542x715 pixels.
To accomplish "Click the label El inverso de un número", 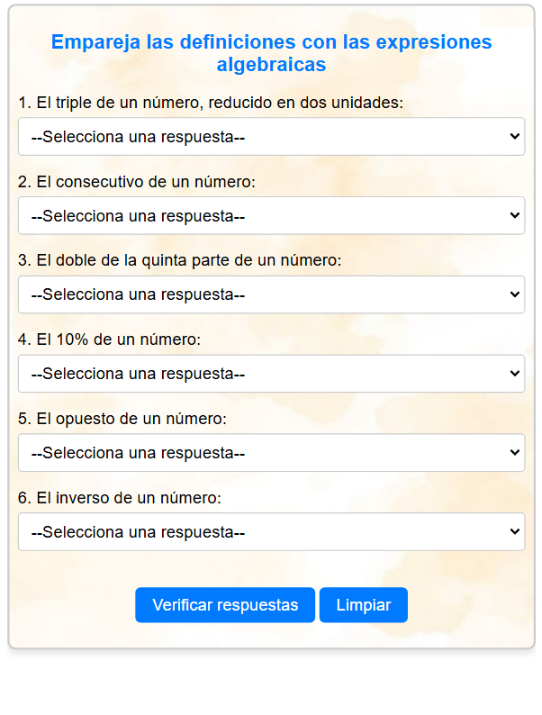I will pos(120,498).
